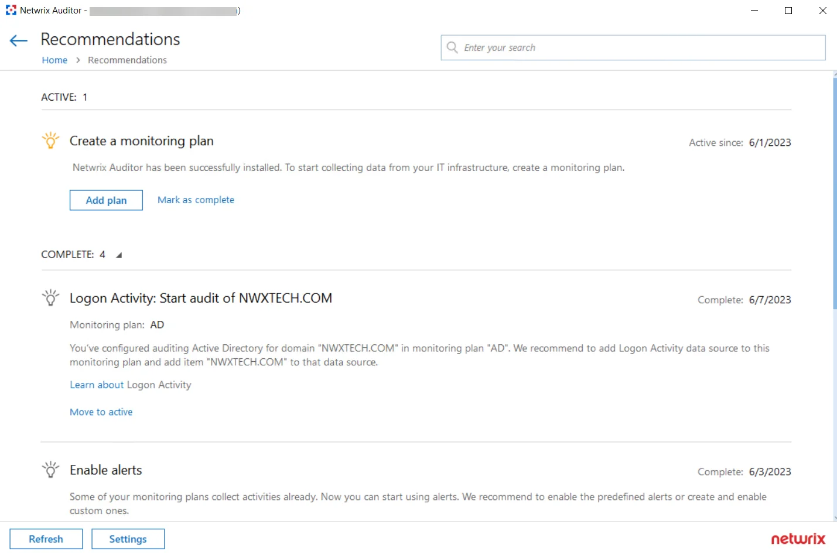Click the Recommendations page title

pyautogui.click(x=110, y=39)
